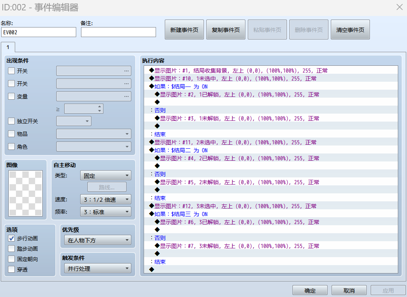
Task: Select command 显示图片 #10 1未选中
Action: [x=271, y=78]
